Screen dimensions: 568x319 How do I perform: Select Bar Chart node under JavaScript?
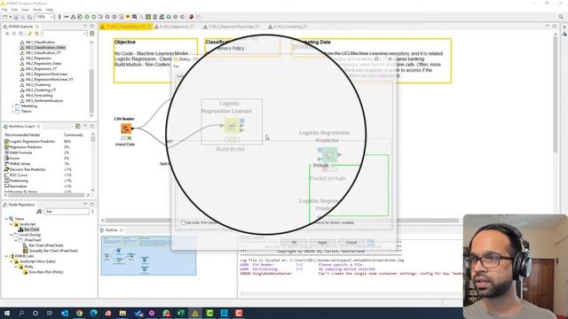tap(32, 230)
